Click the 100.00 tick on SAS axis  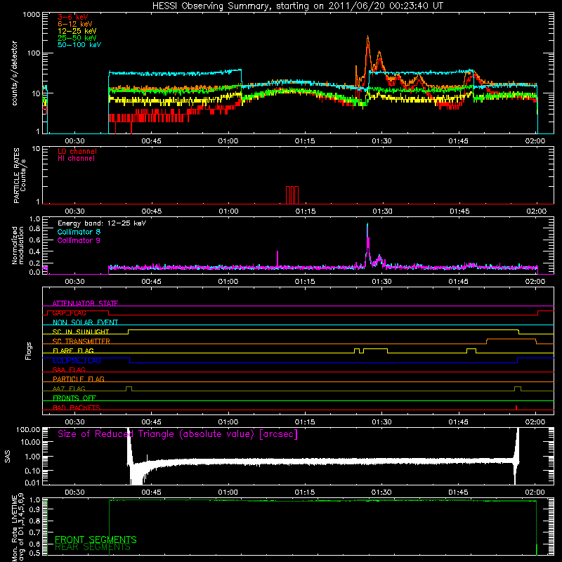(x=28, y=430)
